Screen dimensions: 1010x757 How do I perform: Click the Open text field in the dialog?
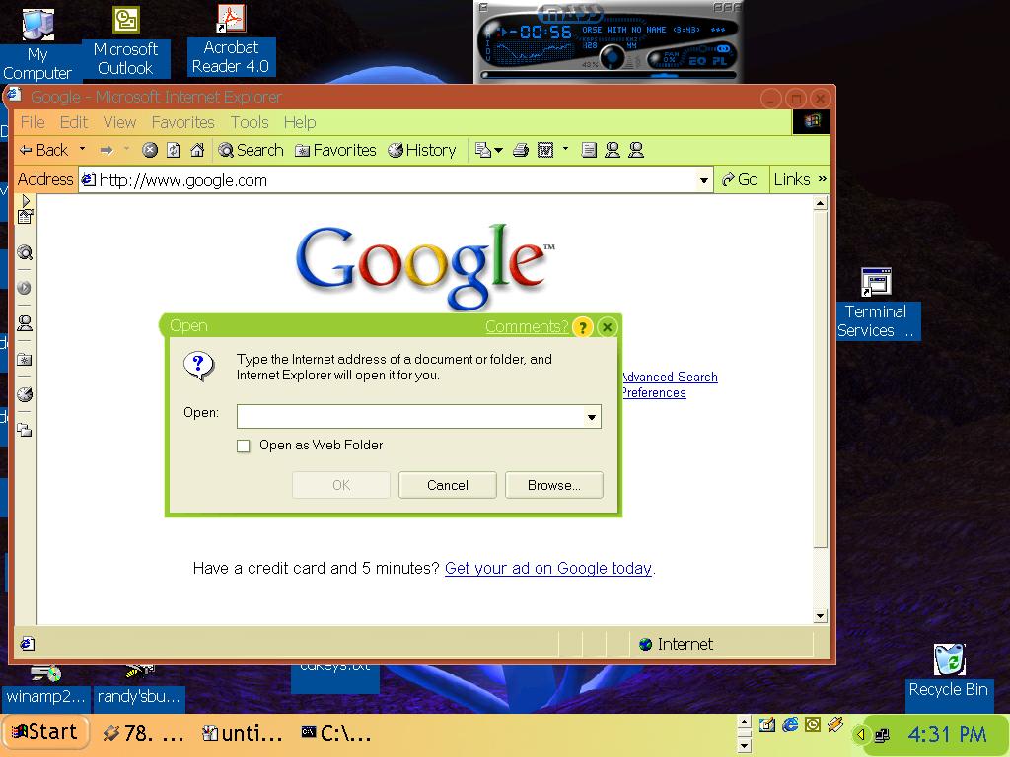point(411,417)
